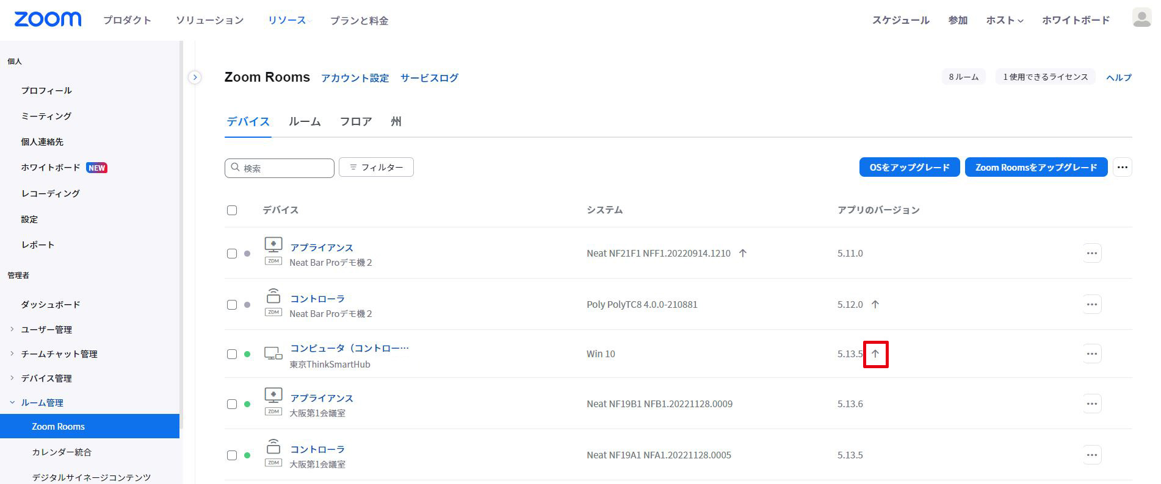Expand チームチャット管理 in the sidebar
The height and width of the screenshot is (484, 1161).
[x=12, y=354]
